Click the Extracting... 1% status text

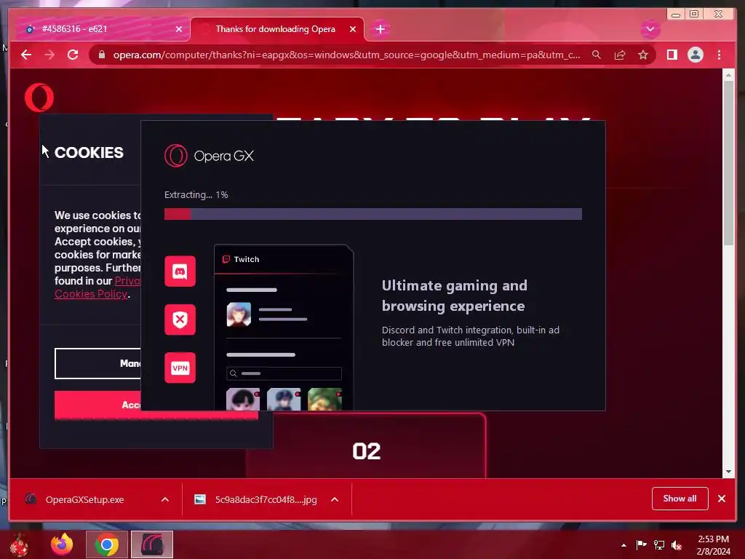point(196,195)
